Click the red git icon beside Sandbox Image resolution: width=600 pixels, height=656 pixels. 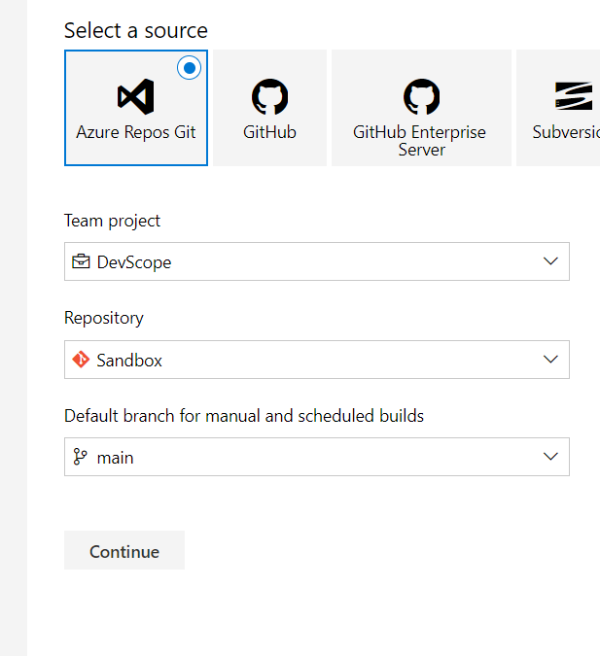pos(81,360)
